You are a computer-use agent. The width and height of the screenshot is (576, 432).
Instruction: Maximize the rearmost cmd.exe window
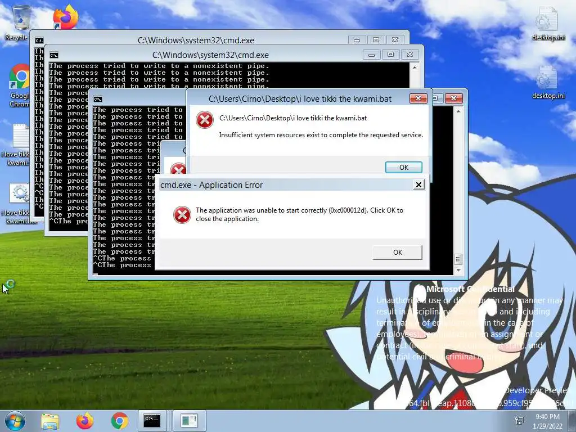[x=376, y=40]
